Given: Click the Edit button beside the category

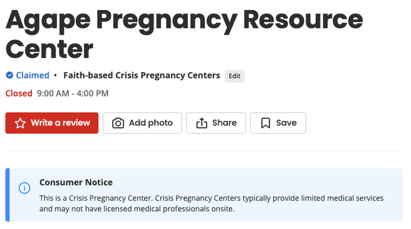Looking at the screenshot, I should click(235, 76).
